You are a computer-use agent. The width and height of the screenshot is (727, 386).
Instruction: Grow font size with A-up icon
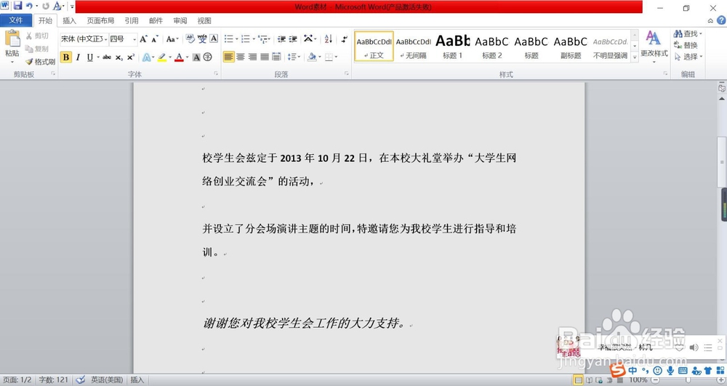tap(143, 39)
